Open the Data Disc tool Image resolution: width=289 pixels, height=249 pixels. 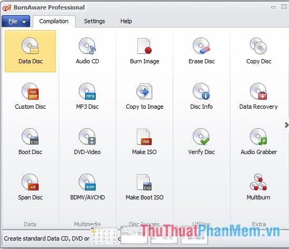(31, 51)
